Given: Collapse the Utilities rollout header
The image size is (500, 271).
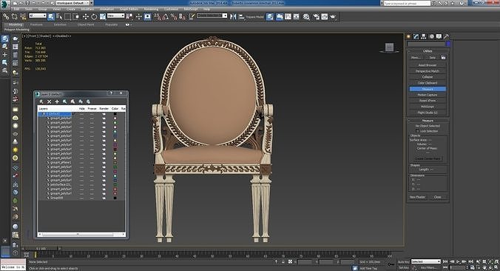Looking at the screenshot, I should [x=428, y=51].
